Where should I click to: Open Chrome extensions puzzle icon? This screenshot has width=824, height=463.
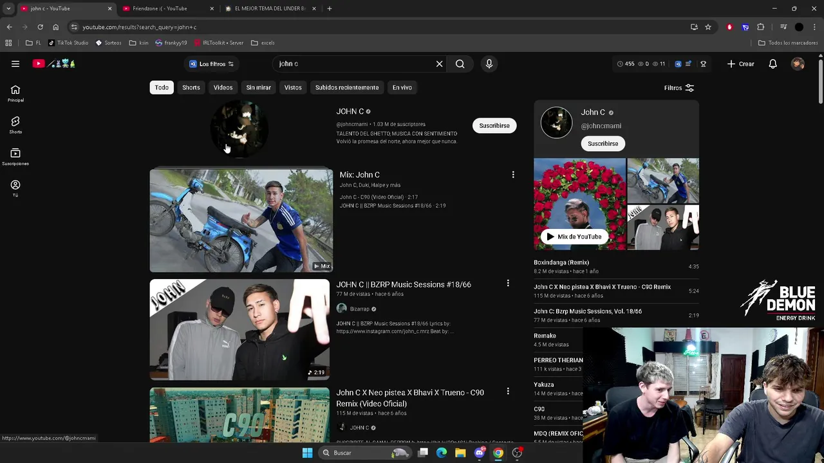(x=761, y=27)
